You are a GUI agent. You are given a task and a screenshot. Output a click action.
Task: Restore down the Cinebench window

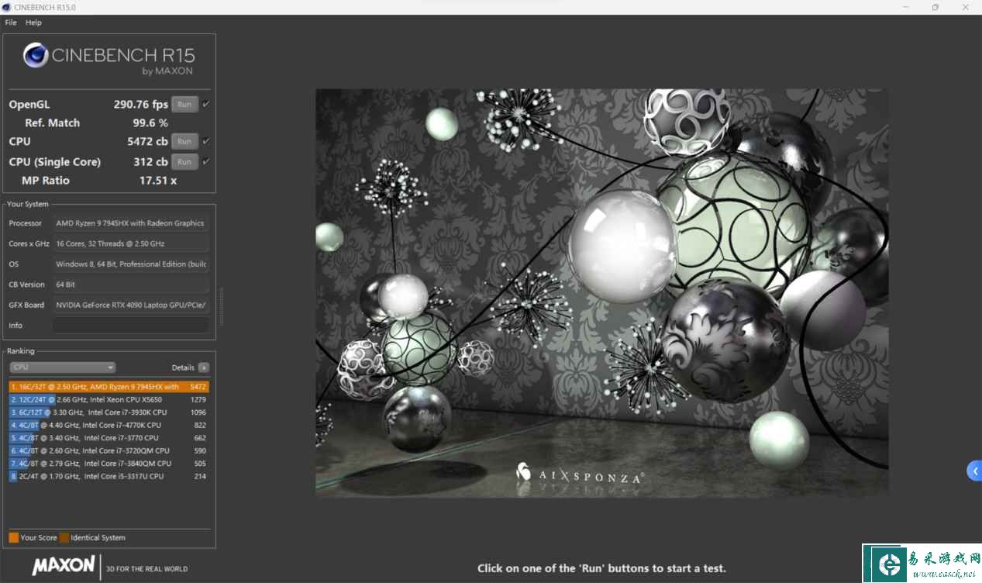[935, 7]
